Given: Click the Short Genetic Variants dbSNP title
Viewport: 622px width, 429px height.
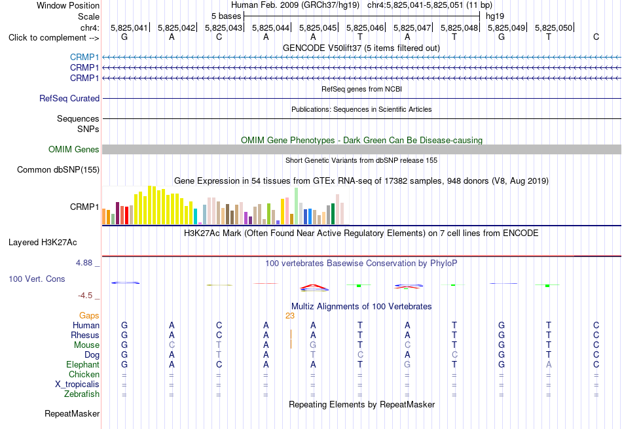Looking at the screenshot, I should click(x=361, y=160).
